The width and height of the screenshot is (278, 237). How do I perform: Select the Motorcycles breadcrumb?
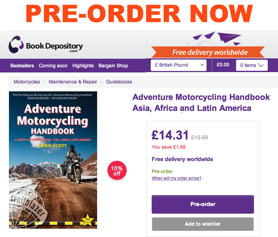pyautogui.click(x=27, y=82)
